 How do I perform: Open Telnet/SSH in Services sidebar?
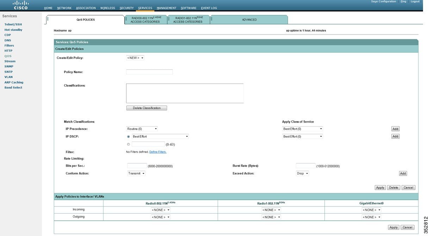[x=13, y=25]
